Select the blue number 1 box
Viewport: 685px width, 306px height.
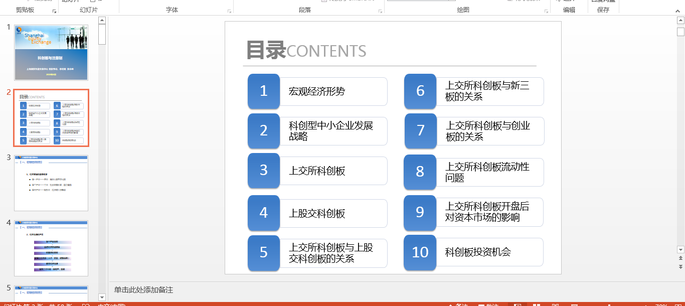point(264,91)
